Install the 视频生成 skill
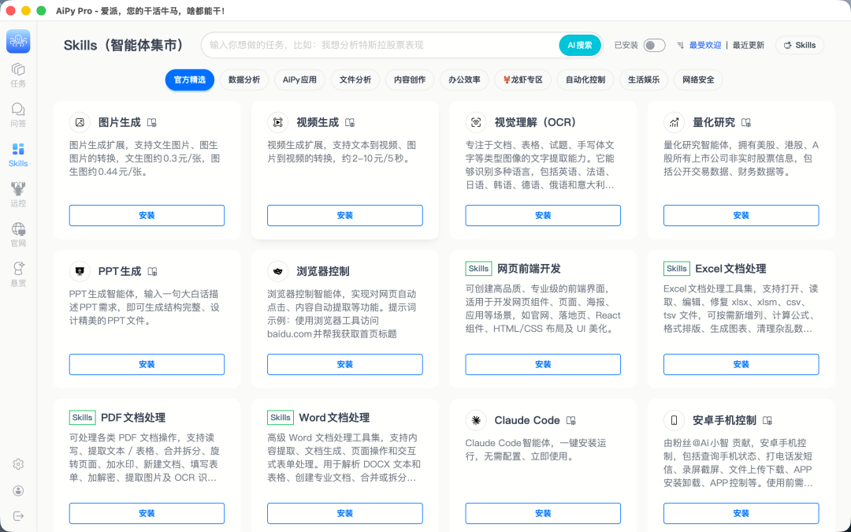 coord(344,215)
